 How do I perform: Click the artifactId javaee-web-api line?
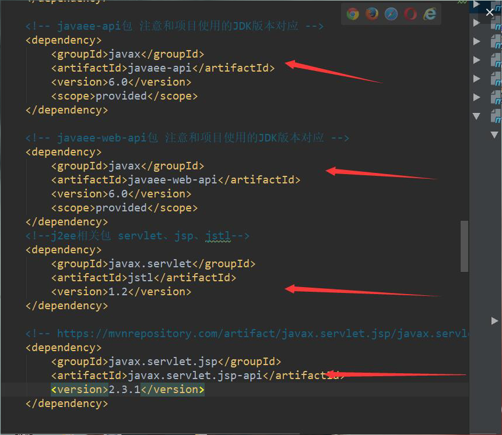[175, 180]
